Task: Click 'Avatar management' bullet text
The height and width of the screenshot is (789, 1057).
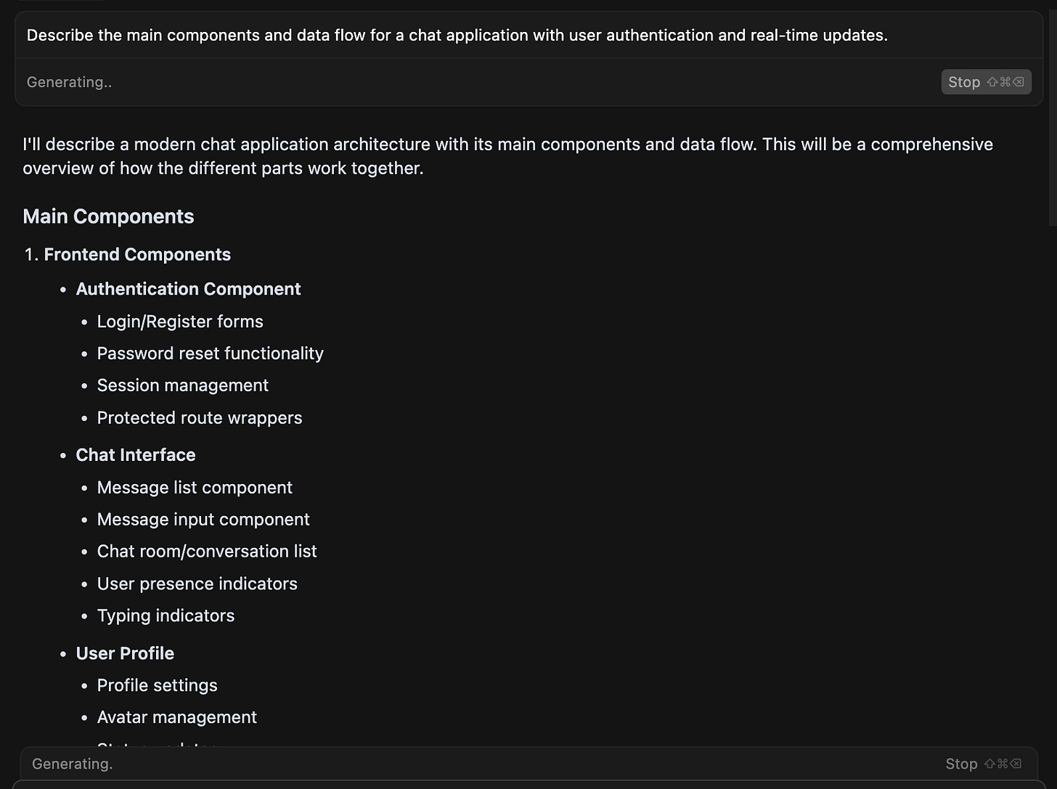Action: pos(177,717)
